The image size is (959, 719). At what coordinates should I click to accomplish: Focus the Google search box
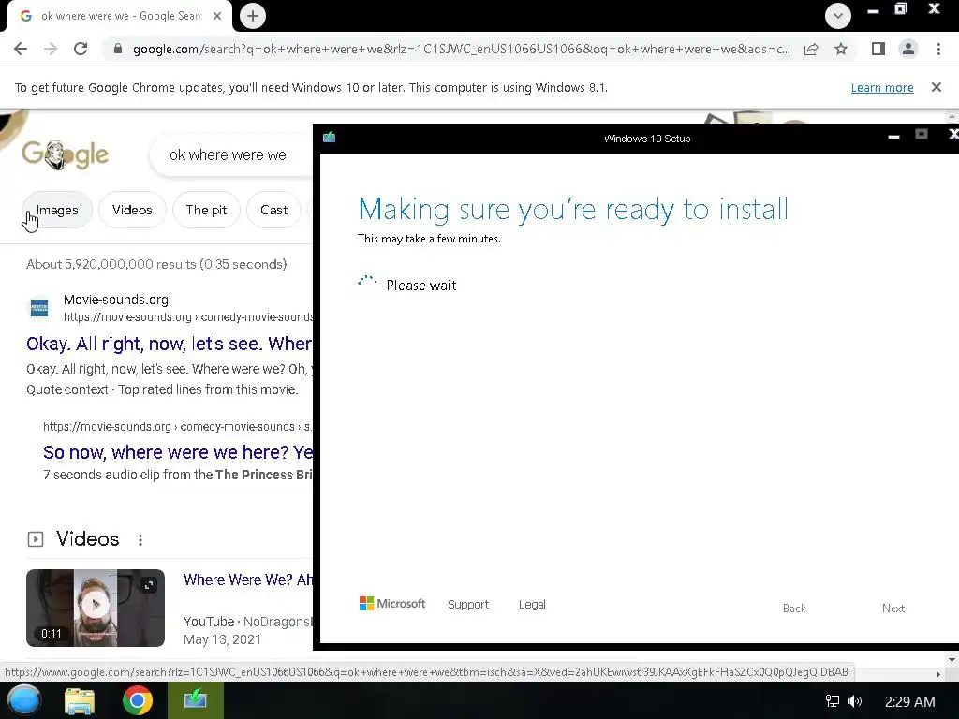coord(232,155)
